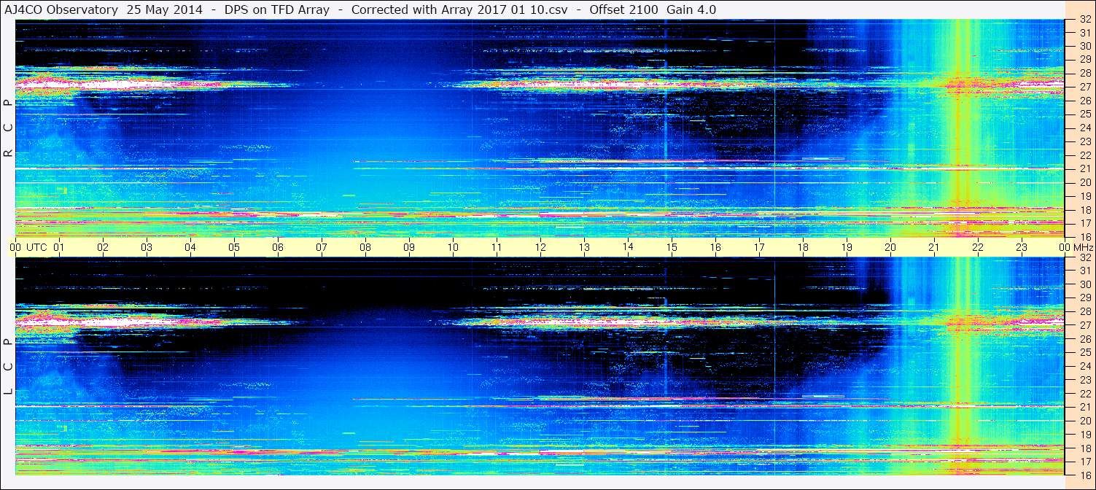Click the 21 hour mark on UTC axis
The image size is (1096, 490).
[935, 247]
